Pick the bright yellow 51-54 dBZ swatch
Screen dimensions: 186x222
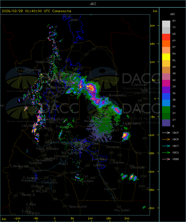[166, 57]
